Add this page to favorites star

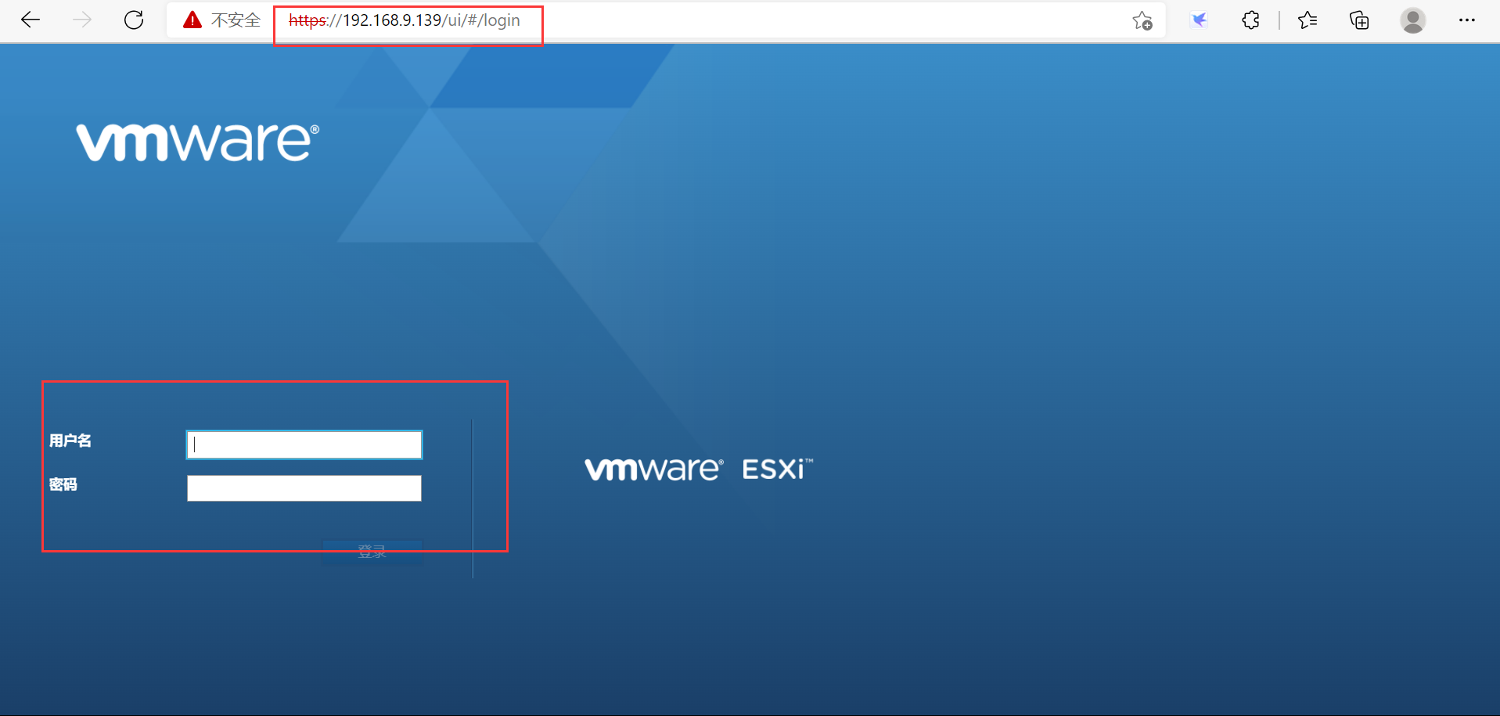click(1142, 20)
